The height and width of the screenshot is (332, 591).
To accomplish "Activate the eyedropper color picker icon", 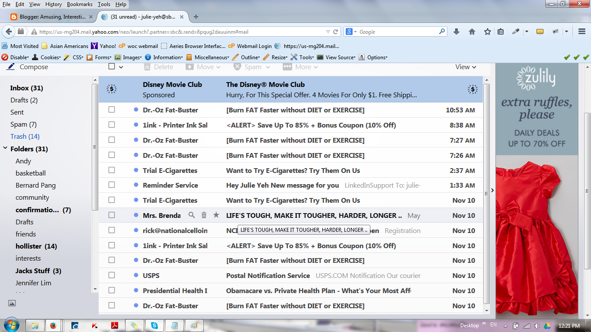I will click(x=516, y=32).
